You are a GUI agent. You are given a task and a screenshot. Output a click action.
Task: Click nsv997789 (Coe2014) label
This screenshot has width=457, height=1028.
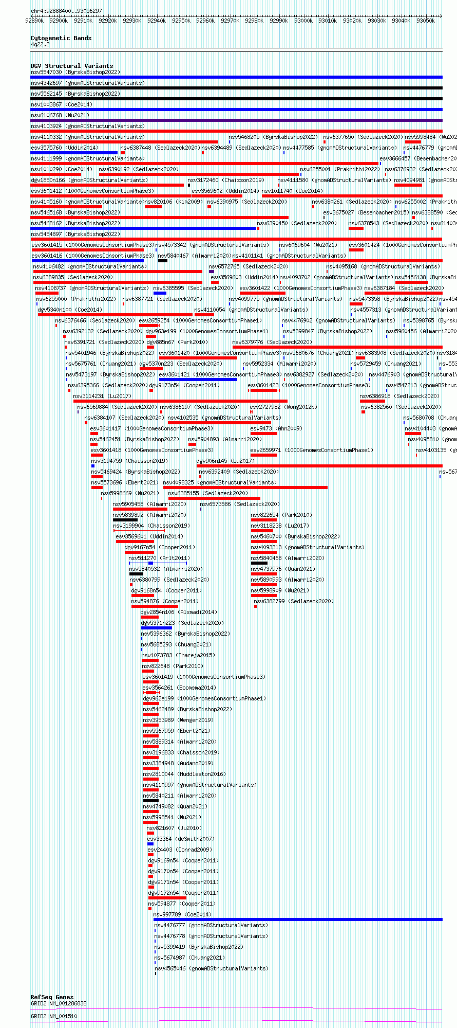tap(182, 914)
